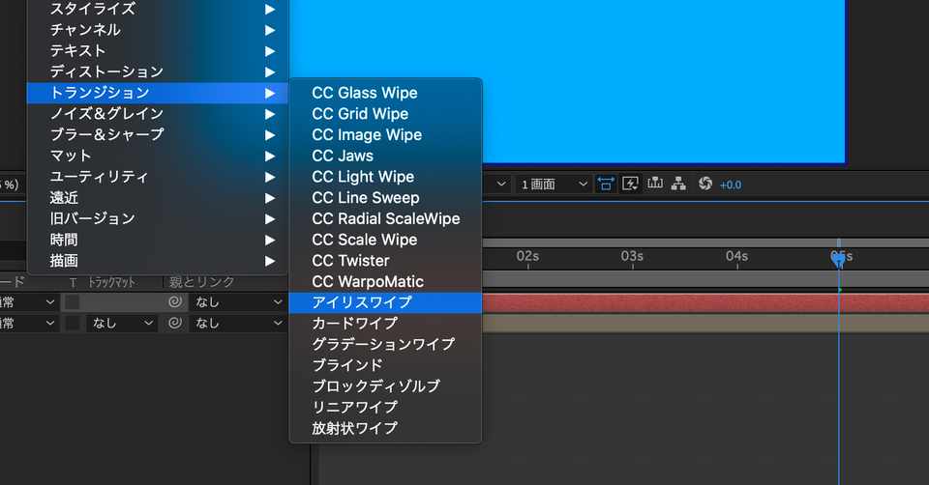Select リニアワイプ from the transition submenu
The width and height of the screenshot is (929, 485).
[x=386, y=408]
